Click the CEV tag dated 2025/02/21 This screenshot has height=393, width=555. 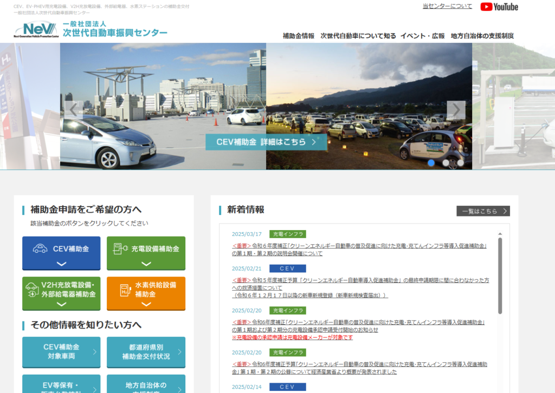coord(288,268)
